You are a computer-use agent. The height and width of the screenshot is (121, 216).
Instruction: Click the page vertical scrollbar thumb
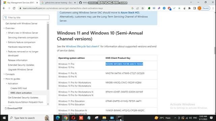click(215, 50)
